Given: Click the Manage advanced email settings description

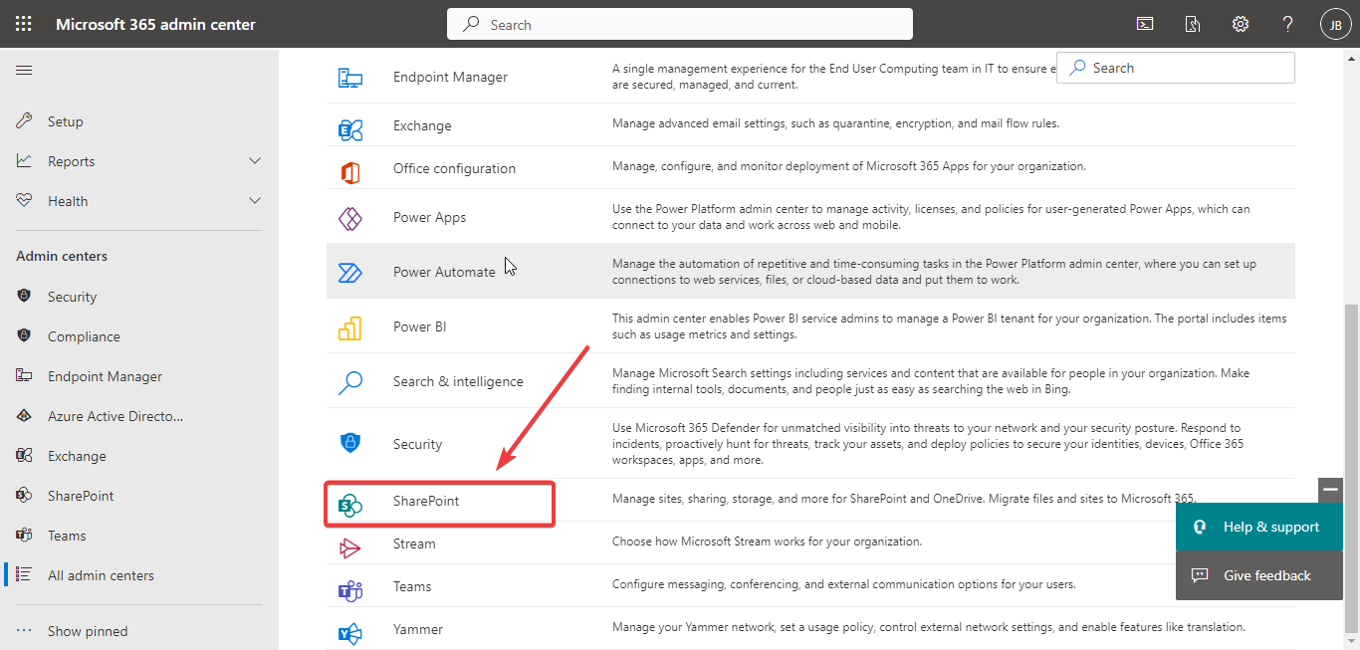Looking at the screenshot, I should click(835, 123).
